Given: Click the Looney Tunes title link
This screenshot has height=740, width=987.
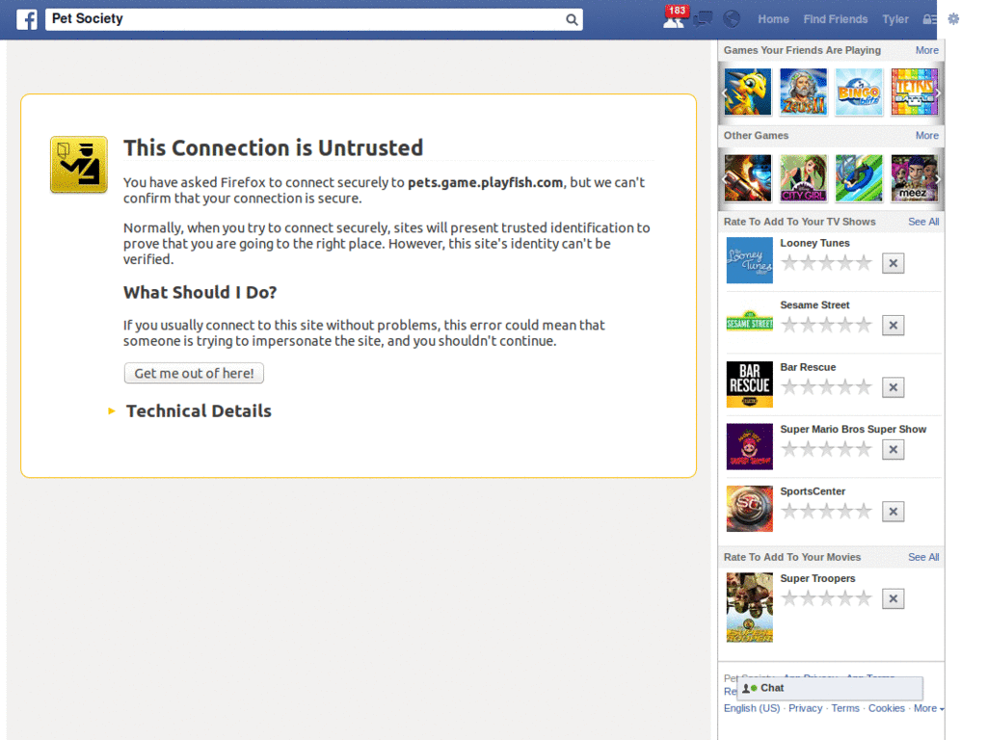Looking at the screenshot, I should pos(814,243).
